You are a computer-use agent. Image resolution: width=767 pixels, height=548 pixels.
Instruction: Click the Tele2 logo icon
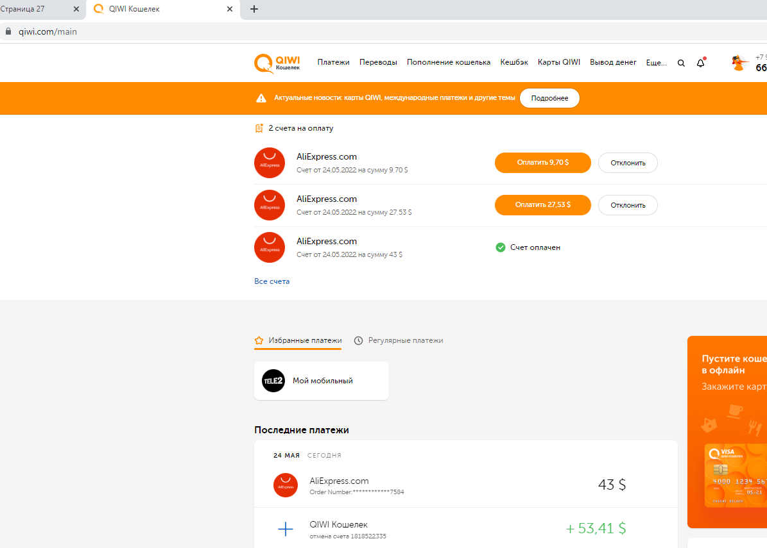[x=273, y=381]
